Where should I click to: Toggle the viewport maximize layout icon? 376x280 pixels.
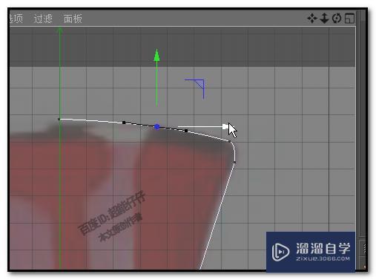coord(349,19)
